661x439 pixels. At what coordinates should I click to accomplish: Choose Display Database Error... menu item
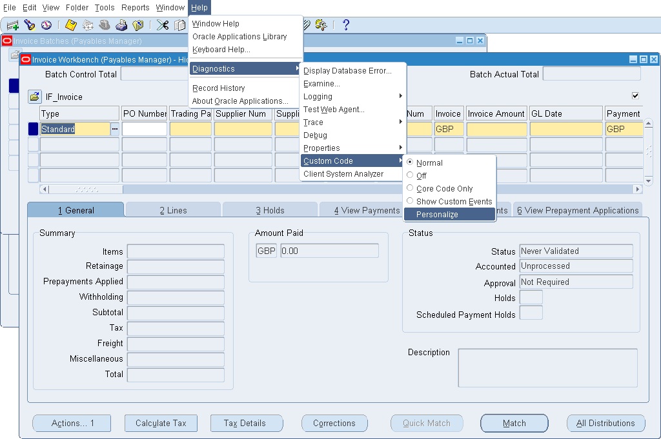click(352, 71)
